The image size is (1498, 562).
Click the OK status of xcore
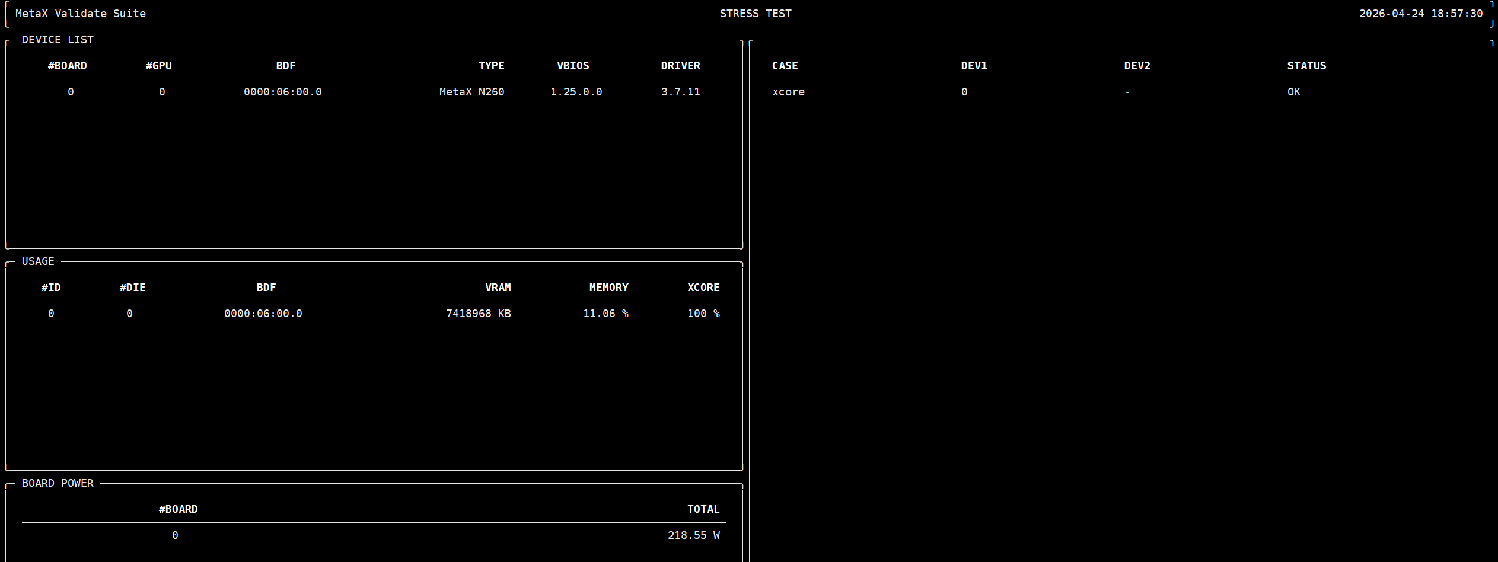tap(1294, 92)
